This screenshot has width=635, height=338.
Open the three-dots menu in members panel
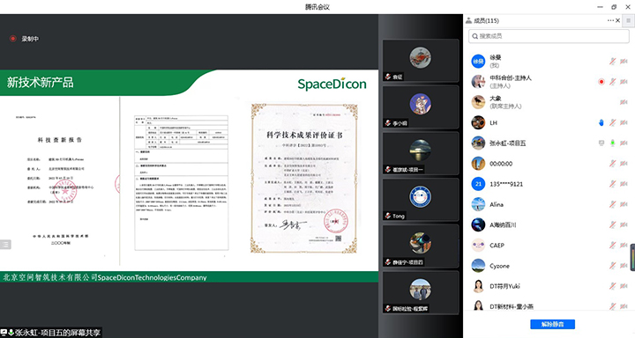click(610, 20)
